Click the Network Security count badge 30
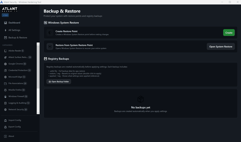 coord(26,110)
